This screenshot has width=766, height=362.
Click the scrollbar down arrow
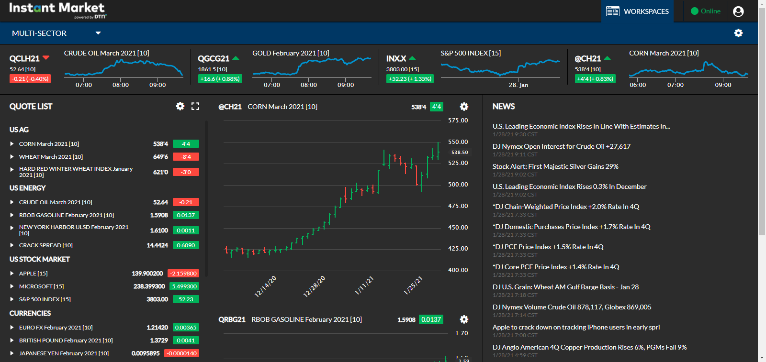point(762,358)
